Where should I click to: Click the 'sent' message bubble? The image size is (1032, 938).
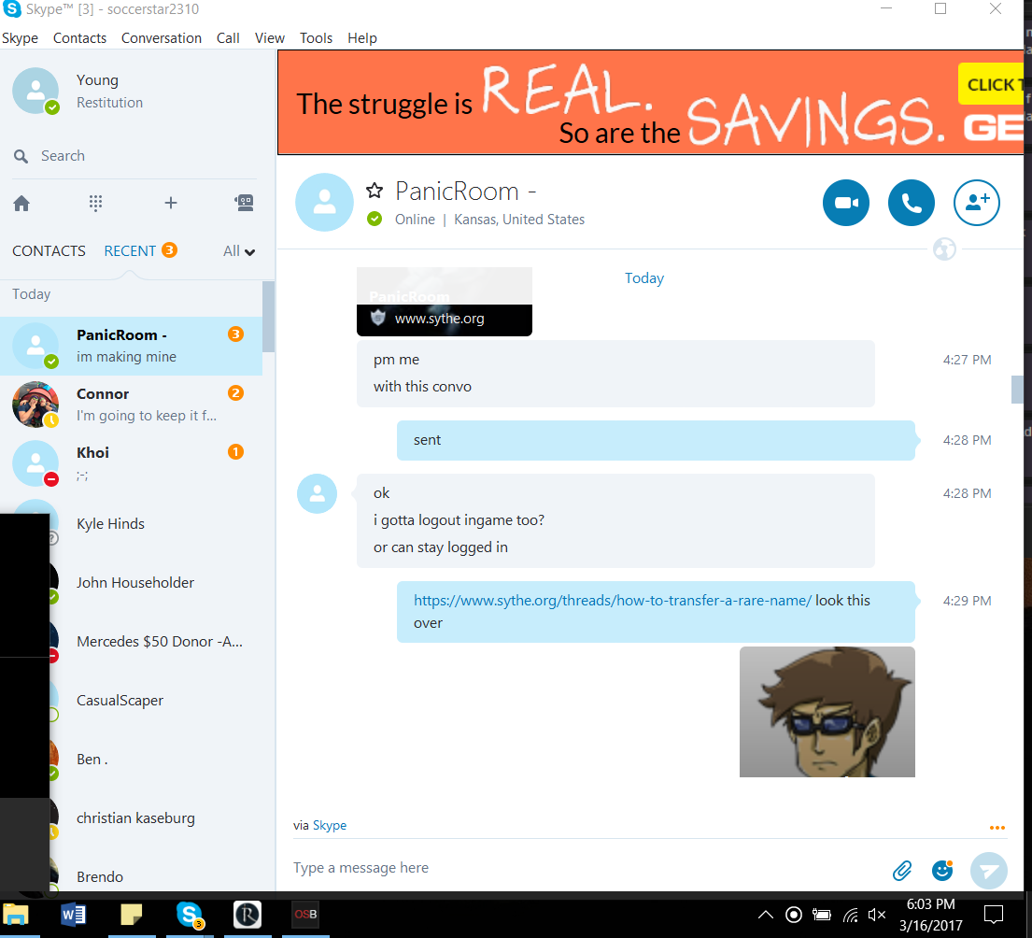point(656,440)
